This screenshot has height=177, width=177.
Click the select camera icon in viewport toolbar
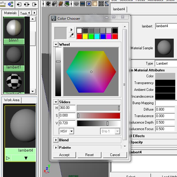pos(48,4)
